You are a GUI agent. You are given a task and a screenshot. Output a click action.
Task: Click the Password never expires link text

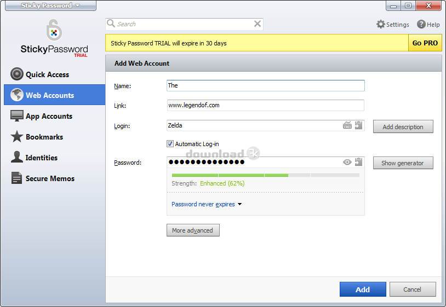click(203, 204)
